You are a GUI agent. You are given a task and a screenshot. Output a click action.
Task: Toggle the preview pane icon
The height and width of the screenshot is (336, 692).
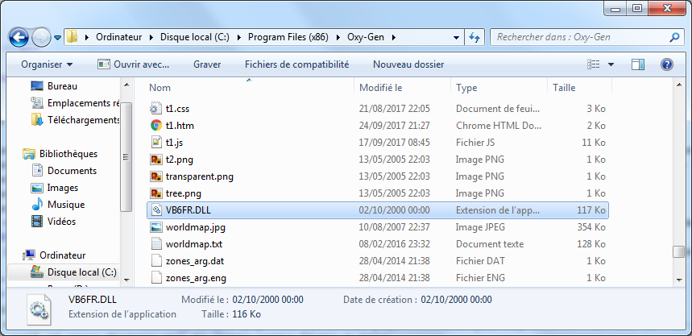point(638,64)
